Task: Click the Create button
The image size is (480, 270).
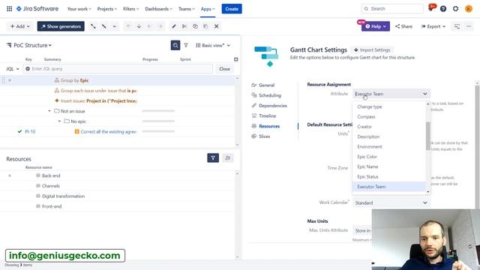Action: pos(232,9)
